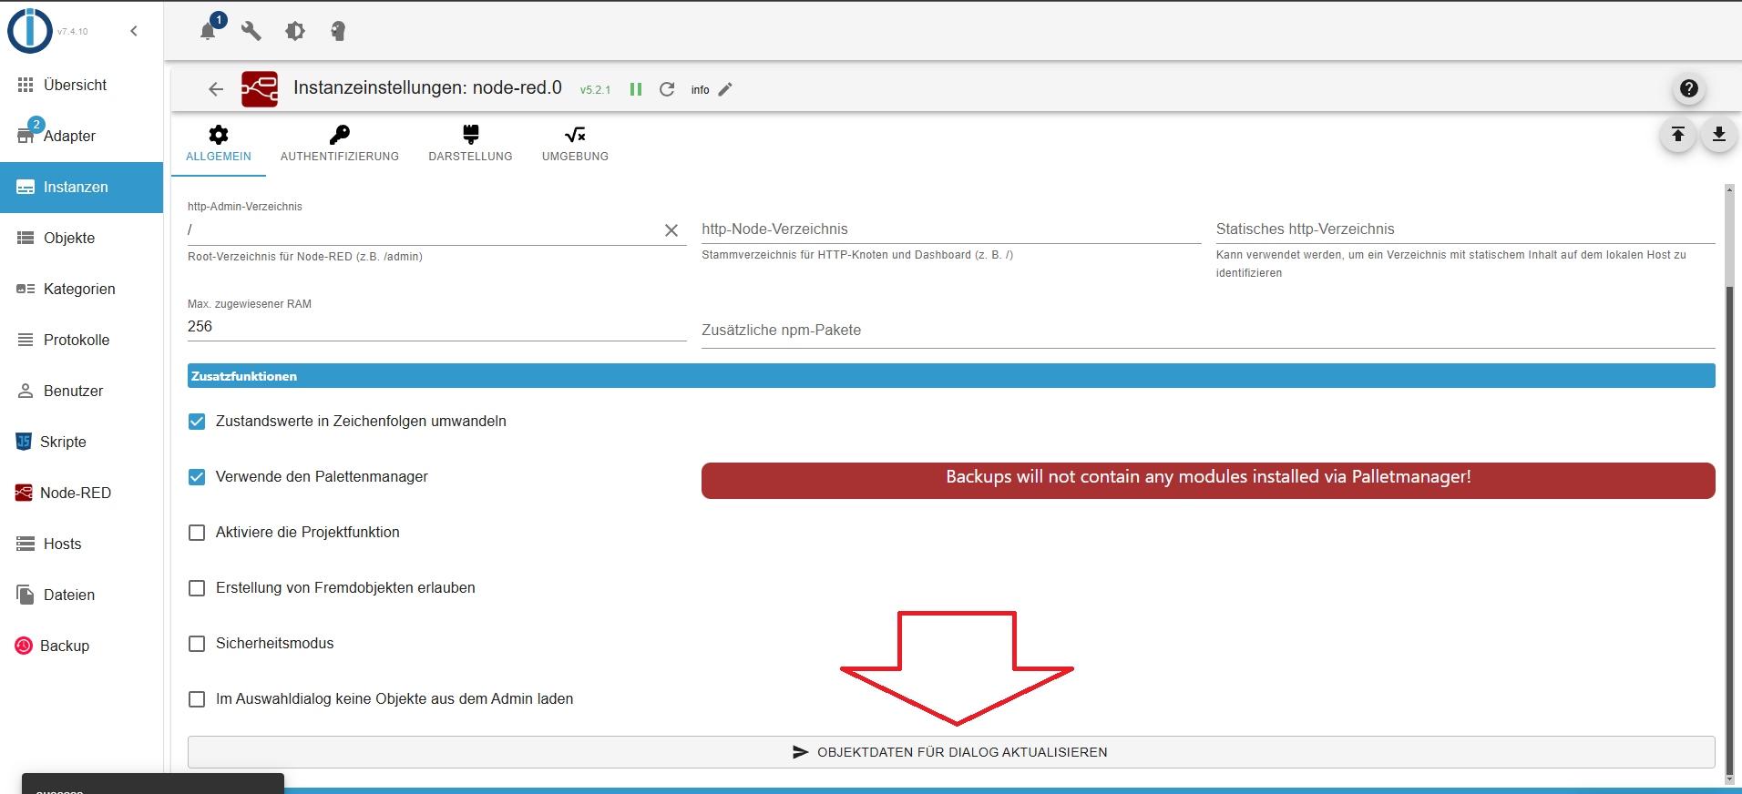Open Skripte in the sidebar
Screen dimensions: 1742x794
point(81,442)
